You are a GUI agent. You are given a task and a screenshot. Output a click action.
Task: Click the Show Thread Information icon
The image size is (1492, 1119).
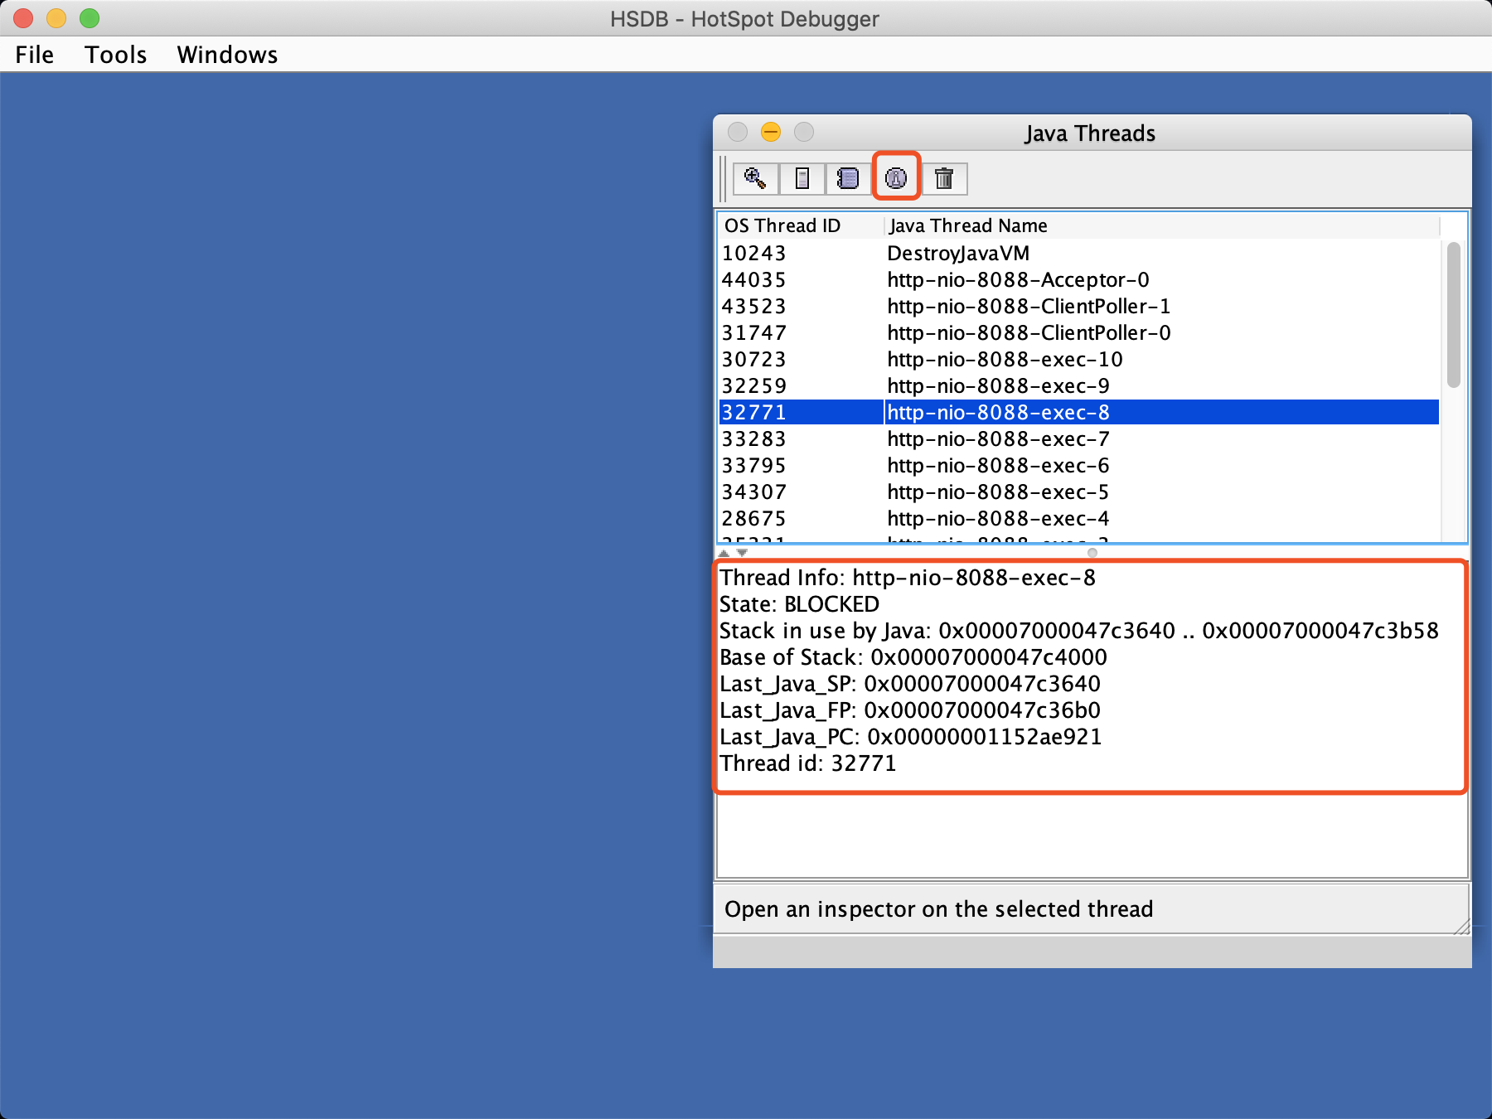[x=896, y=178]
